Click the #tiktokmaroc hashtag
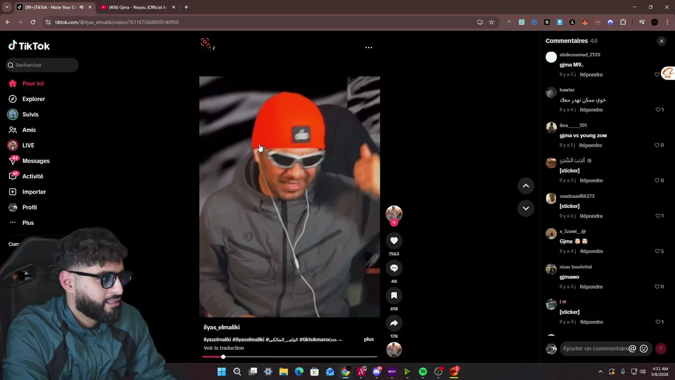The height and width of the screenshot is (380, 675). click(318, 339)
